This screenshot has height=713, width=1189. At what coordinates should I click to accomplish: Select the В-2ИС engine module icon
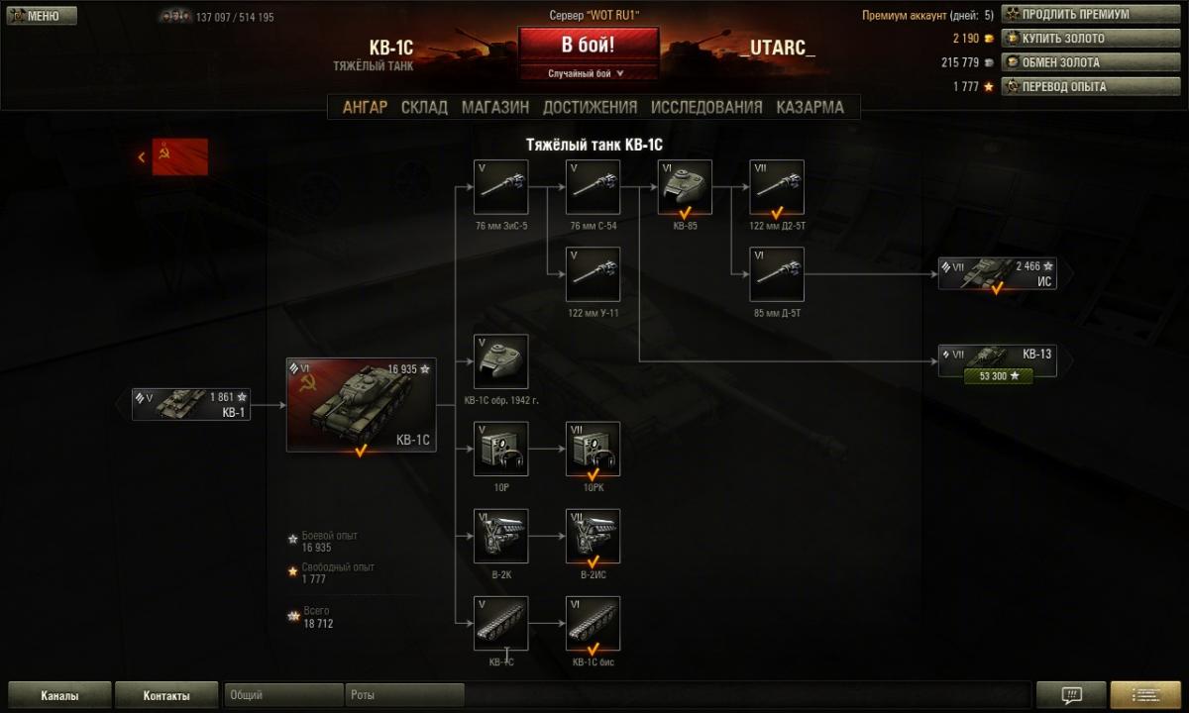pos(593,536)
